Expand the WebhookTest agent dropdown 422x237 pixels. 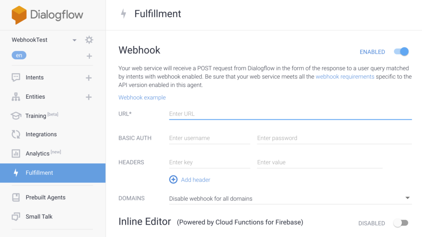click(74, 40)
